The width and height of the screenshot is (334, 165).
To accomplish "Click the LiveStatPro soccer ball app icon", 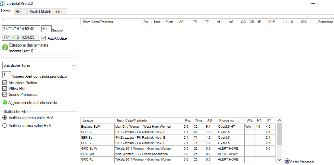I will [3, 3].
